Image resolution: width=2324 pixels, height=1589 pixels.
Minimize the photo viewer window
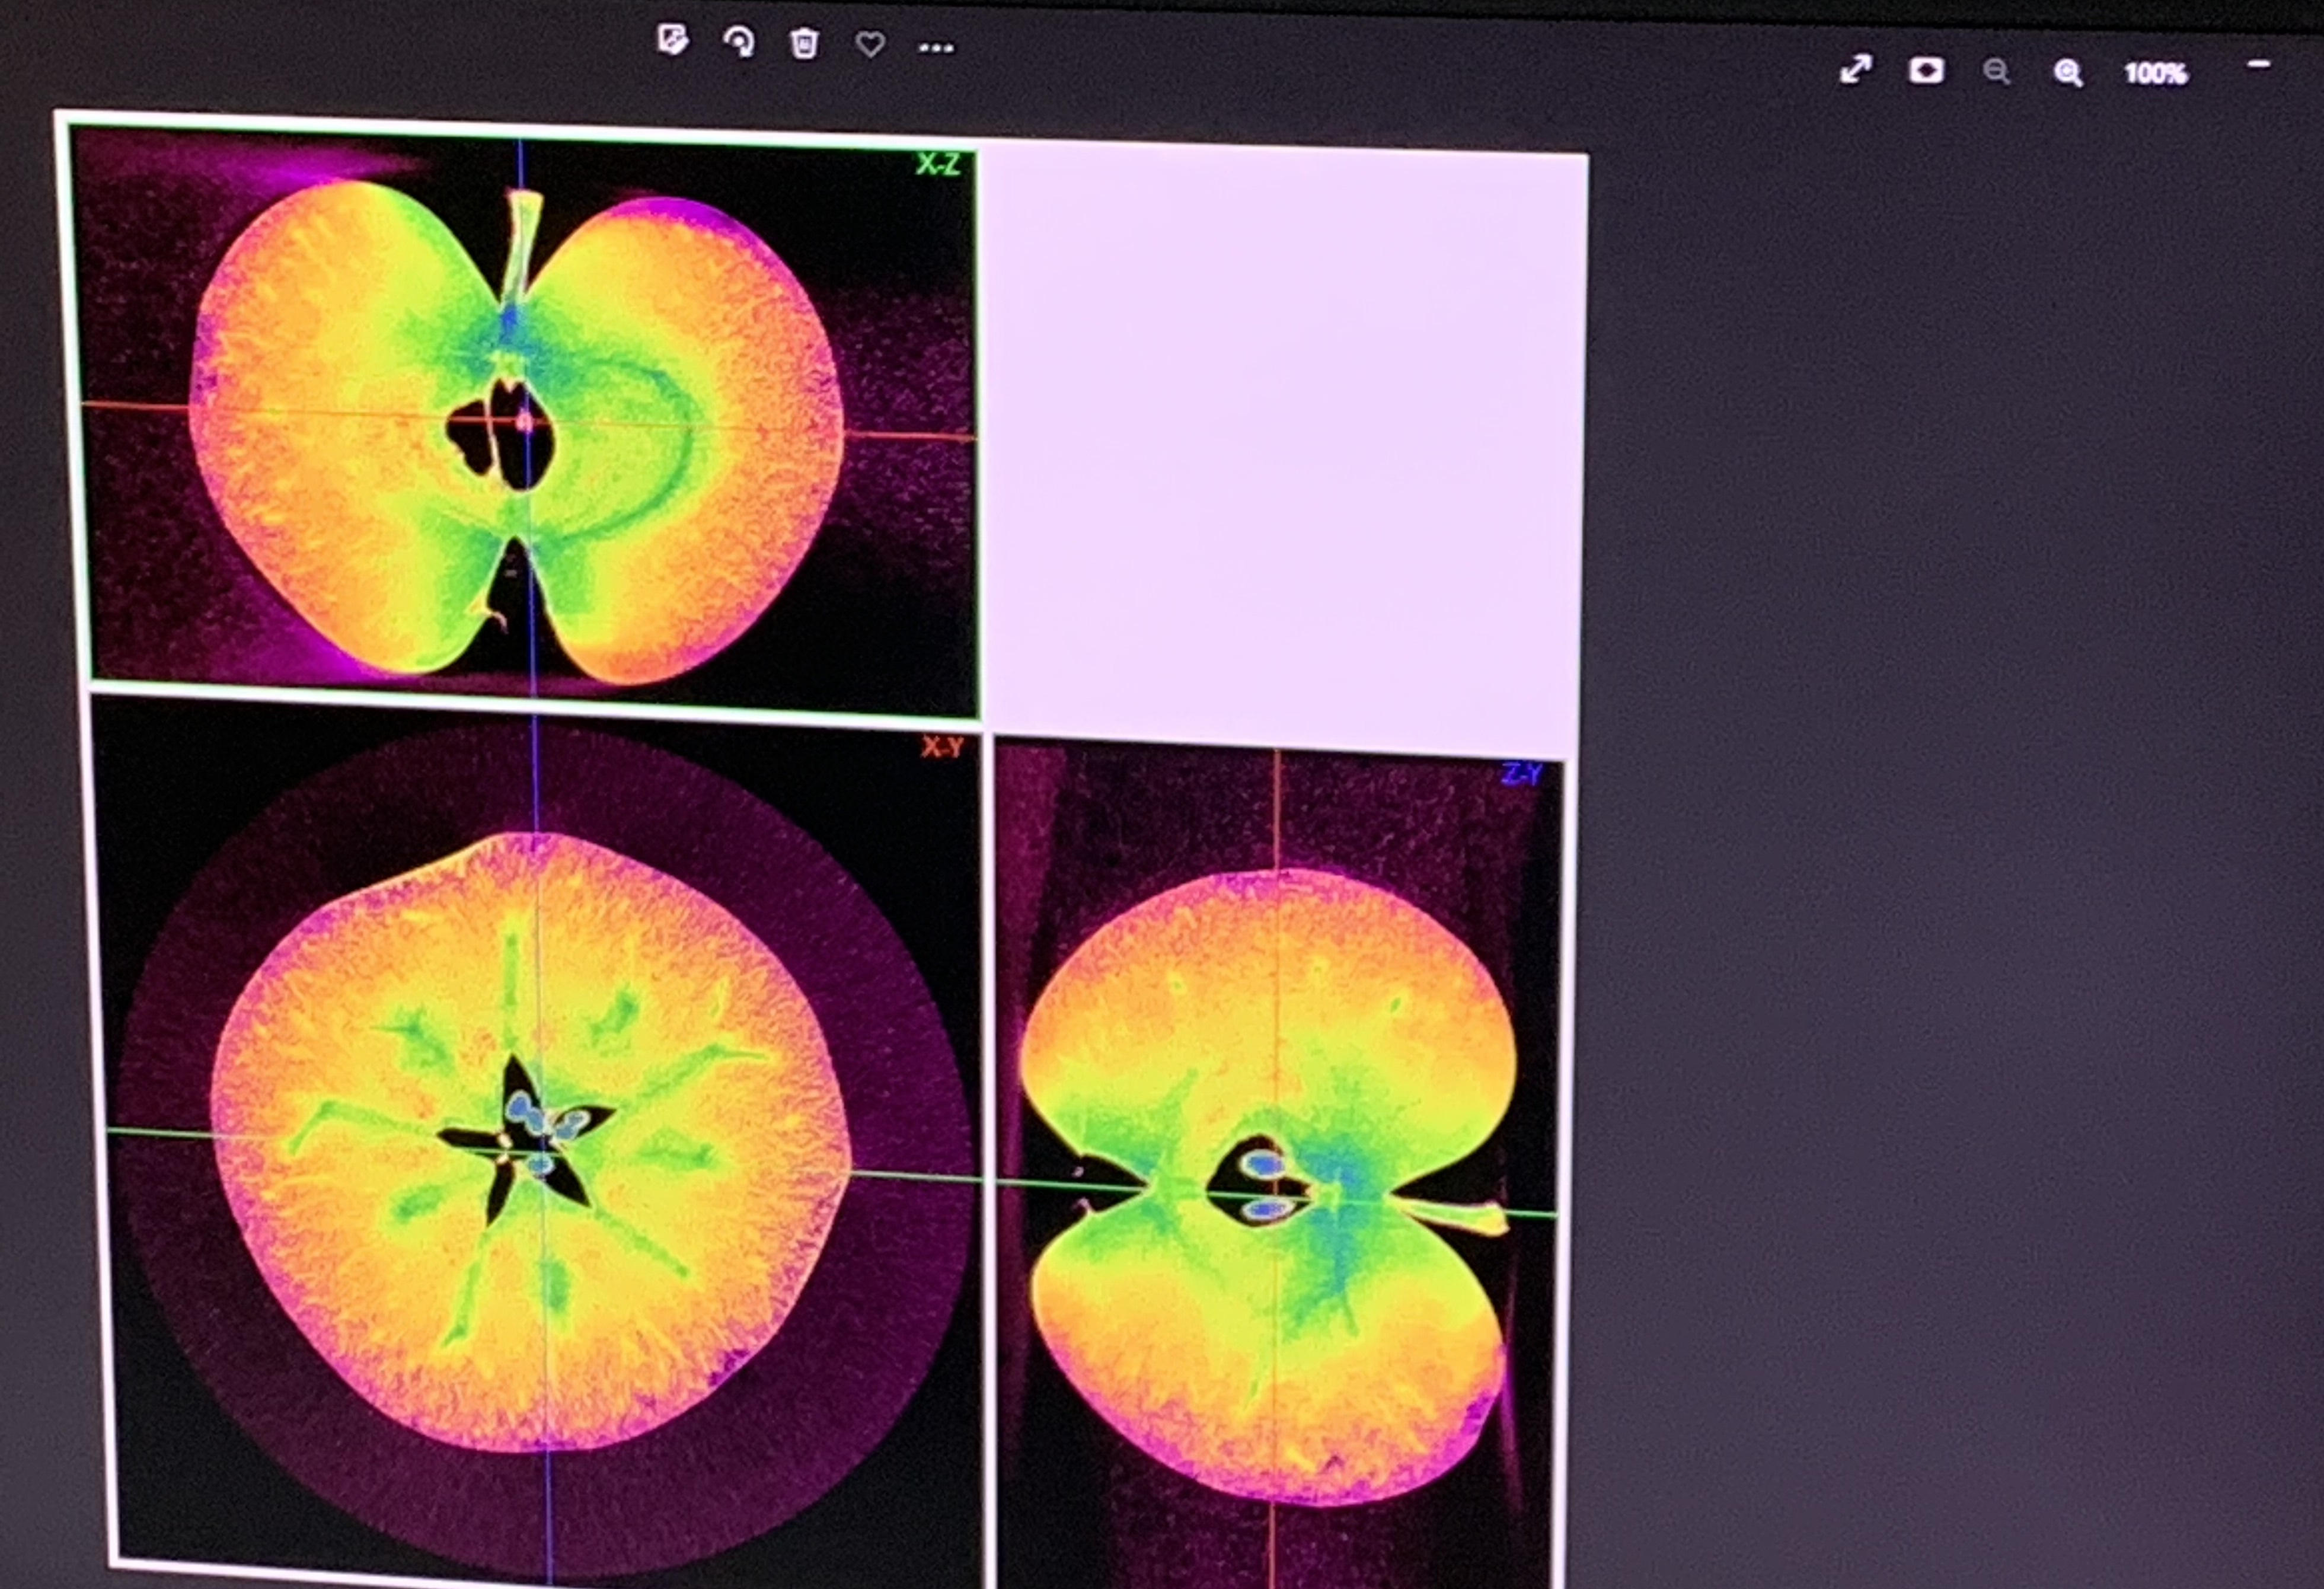[2259, 65]
